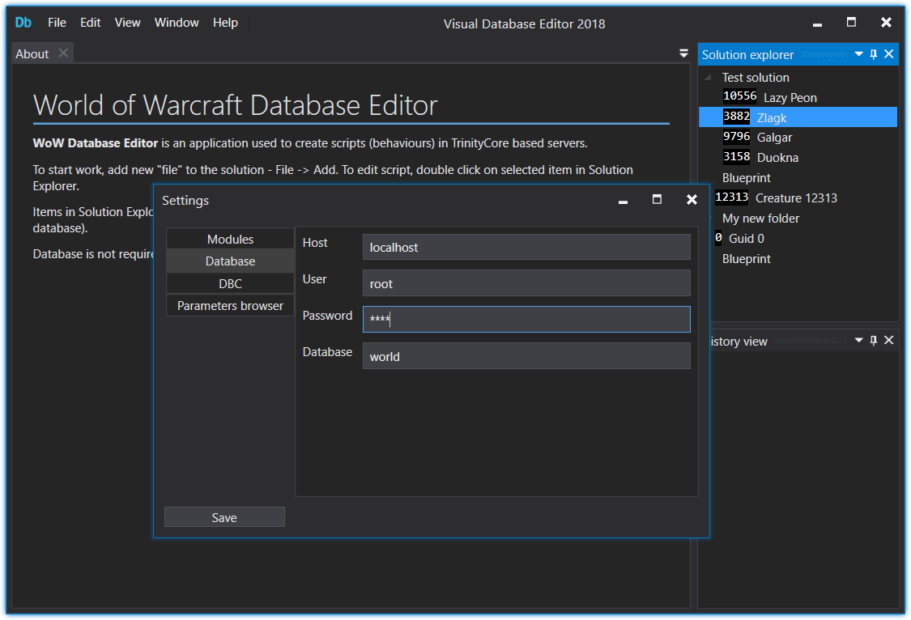Click the History view panel title
This screenshot has width=911, height=620.
point(739,342)
